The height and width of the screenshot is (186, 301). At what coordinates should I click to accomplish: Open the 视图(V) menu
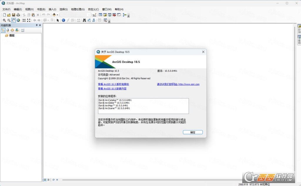[29, 9]
